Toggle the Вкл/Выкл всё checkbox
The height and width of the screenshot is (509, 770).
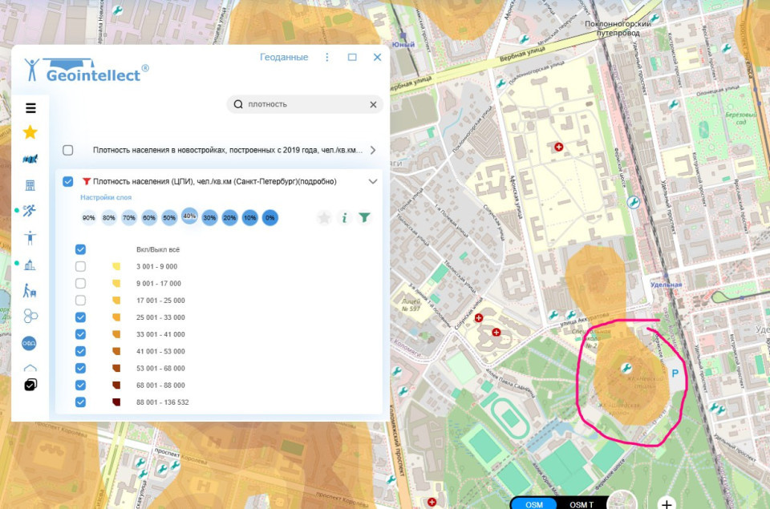tap(80, 249)
